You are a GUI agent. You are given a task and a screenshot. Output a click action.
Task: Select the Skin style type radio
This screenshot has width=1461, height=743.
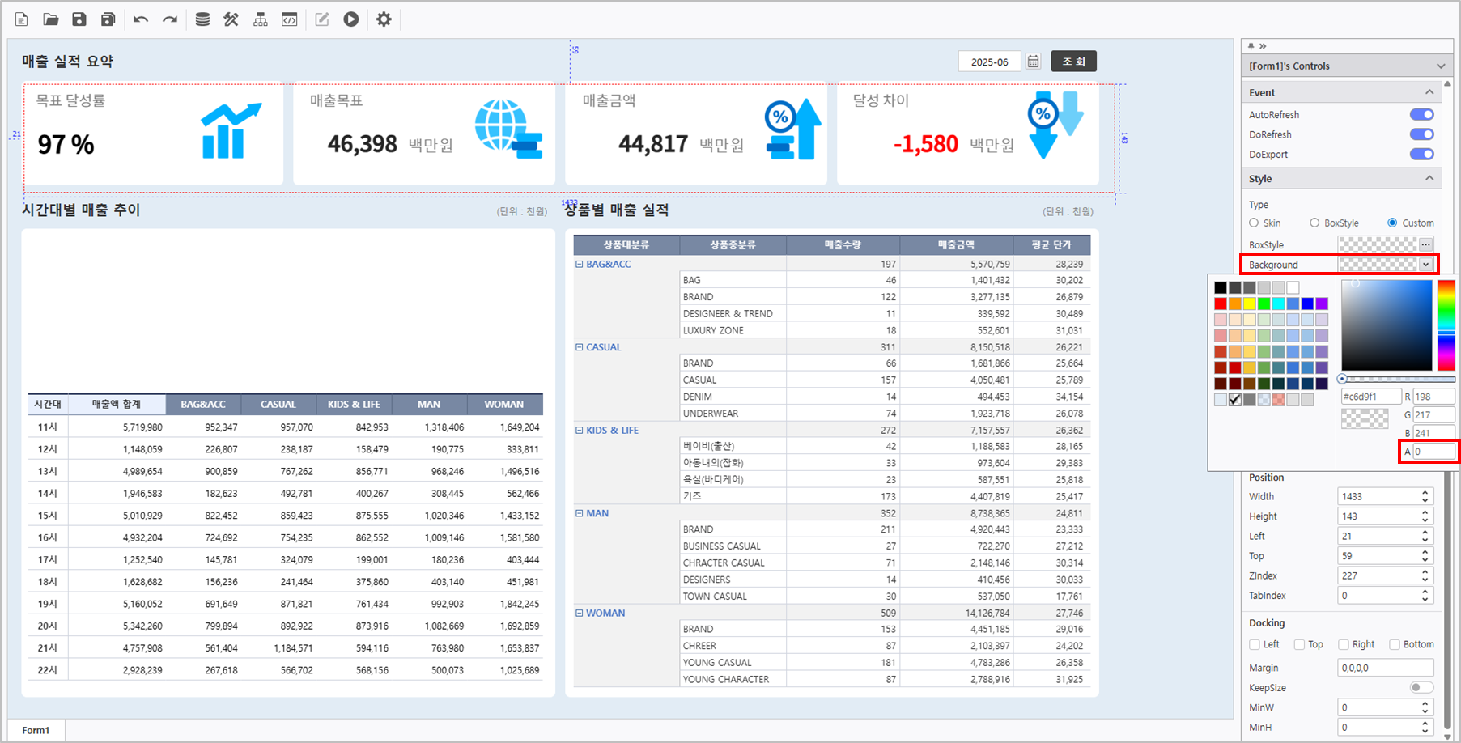coord(1254,223)
